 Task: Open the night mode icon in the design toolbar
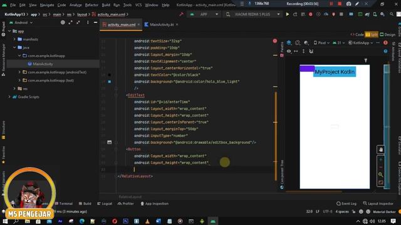pos(306,42)
